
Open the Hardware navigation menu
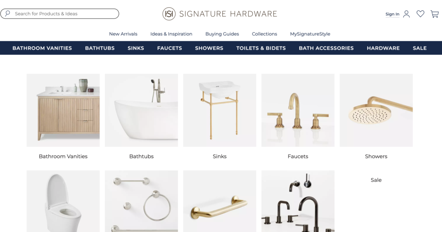(x=383, y=48)
